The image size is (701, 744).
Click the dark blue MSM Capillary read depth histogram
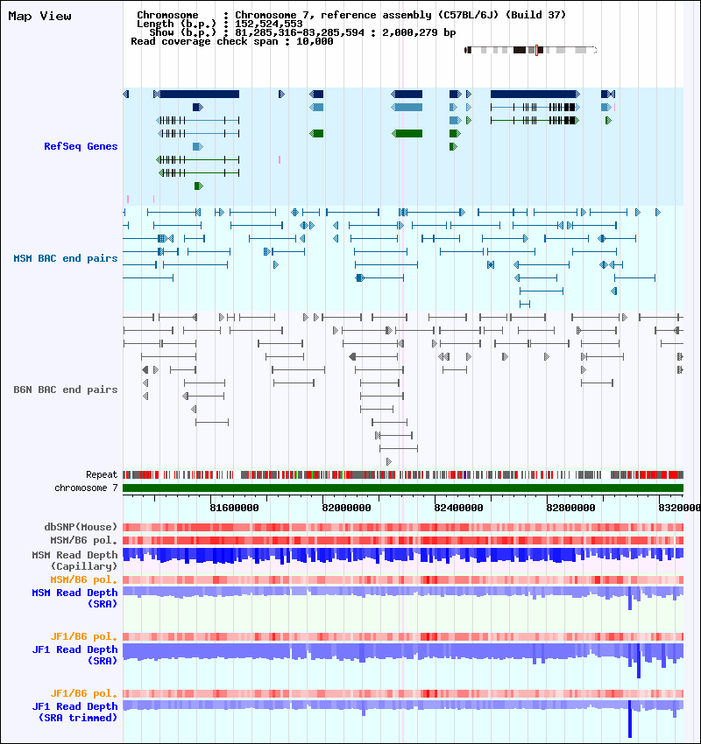click(403, 555)
